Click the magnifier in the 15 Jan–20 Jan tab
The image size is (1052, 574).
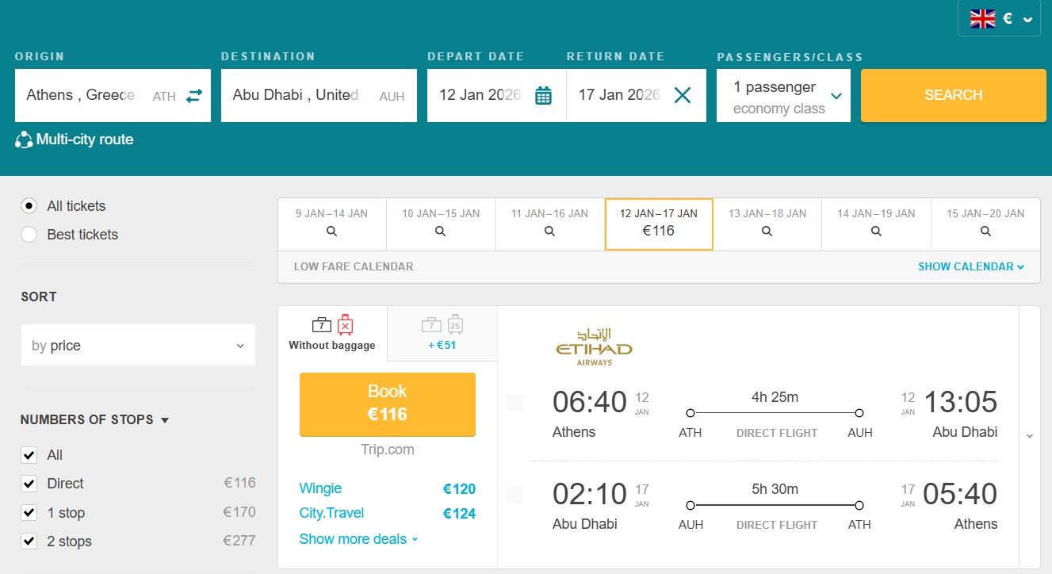tap(985, 232)
